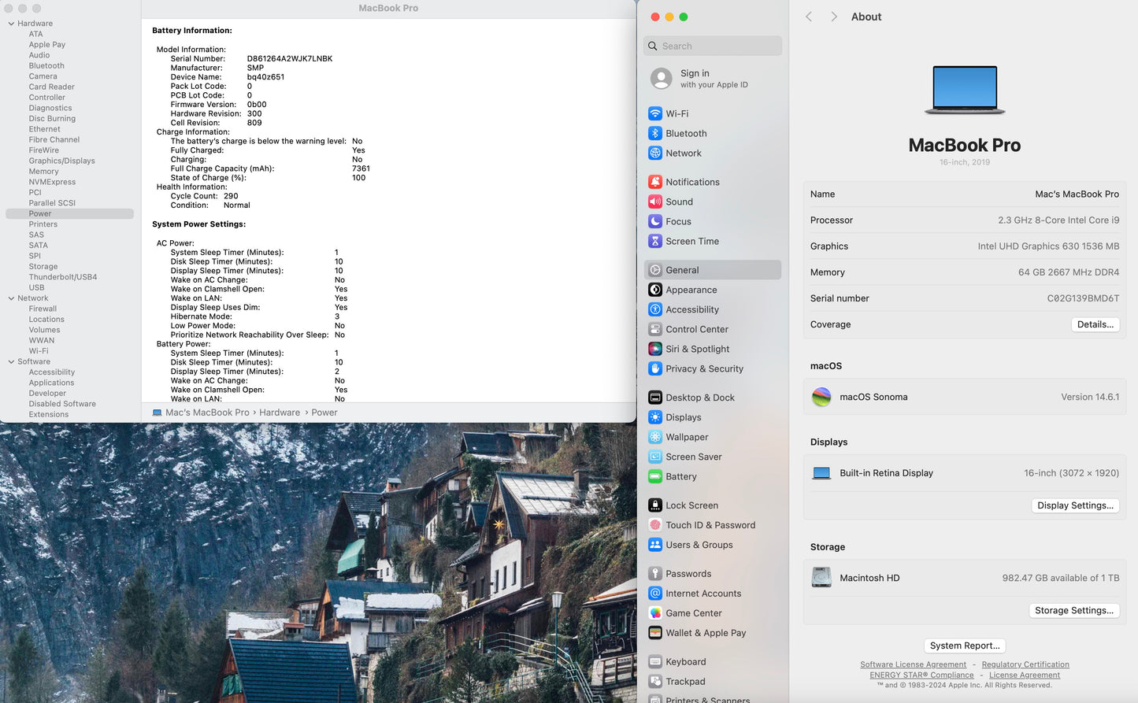Screen dimensions: 1138x703
Task: Select Graphics/Displays in the Hardware list
Action: pyautogui.click(x=61, y=161)
